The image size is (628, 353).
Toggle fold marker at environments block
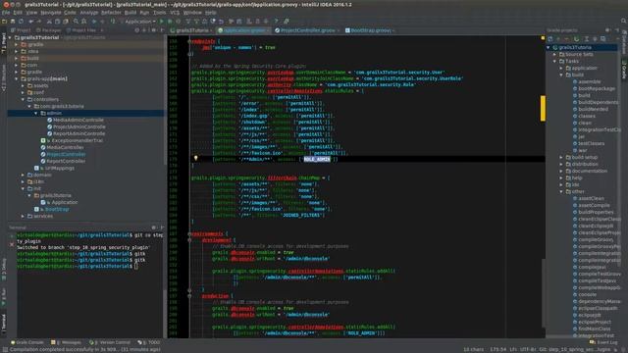[189, 233]
